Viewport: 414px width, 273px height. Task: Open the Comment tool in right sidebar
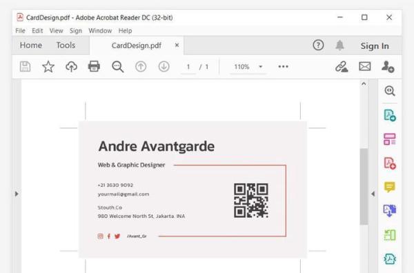click(389, 187)
